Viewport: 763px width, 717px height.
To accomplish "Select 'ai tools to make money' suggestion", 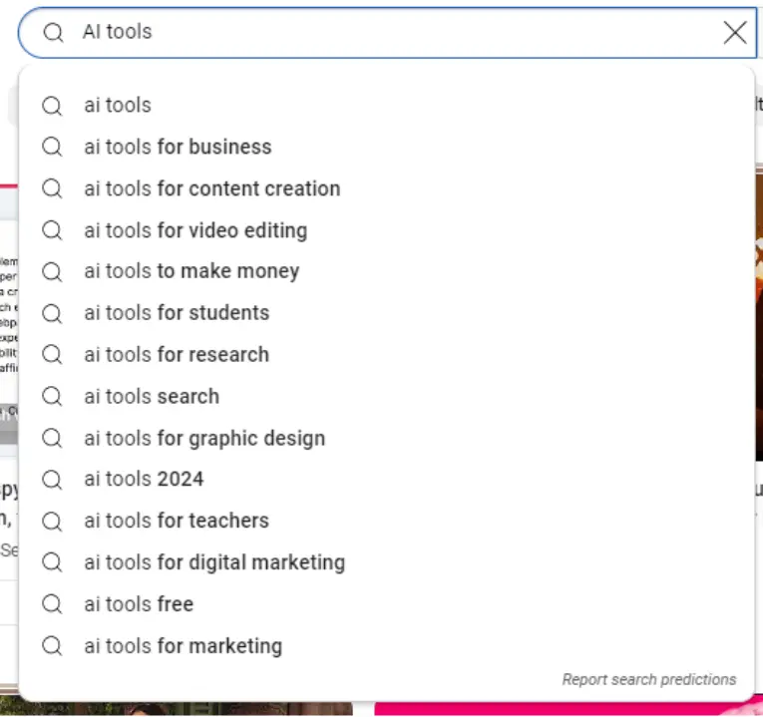I will tap(191, 271).
